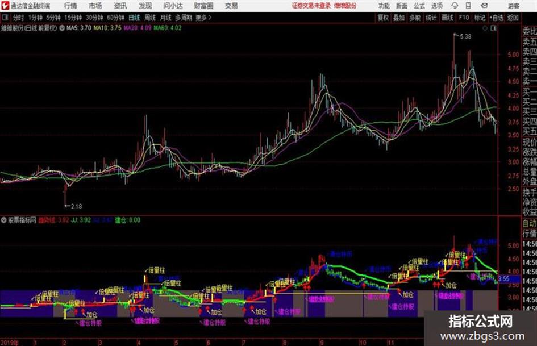This screenshot has width=537, height=346.
Task: Switch to the 1分钟 period tab
Action: (35, 18)
